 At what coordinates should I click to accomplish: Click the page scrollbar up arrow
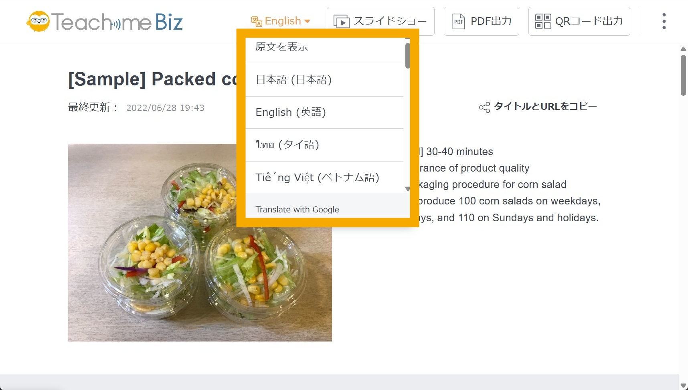pos(683,49)
